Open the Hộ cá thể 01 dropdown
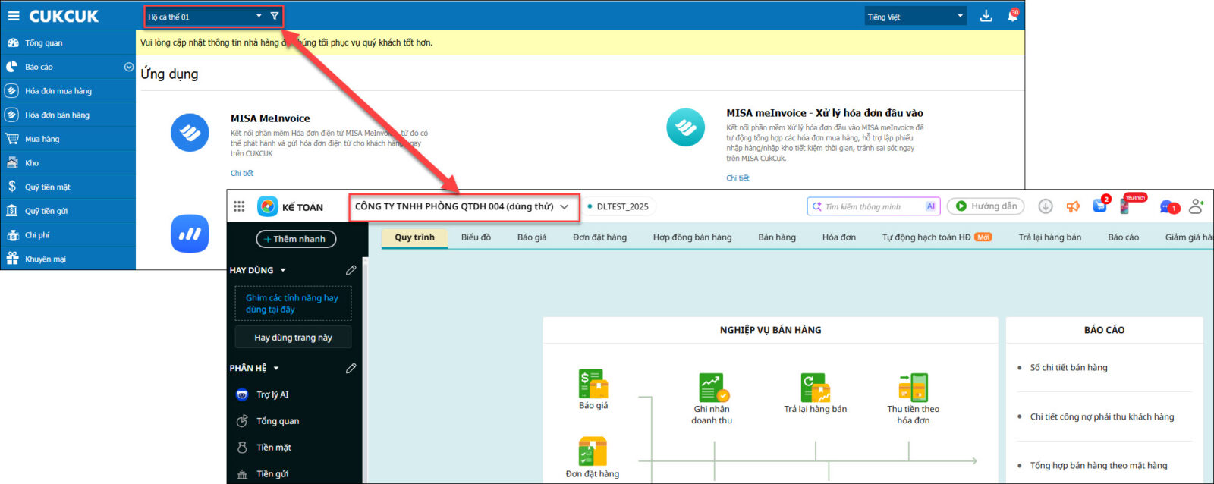 tap(205, 16)
